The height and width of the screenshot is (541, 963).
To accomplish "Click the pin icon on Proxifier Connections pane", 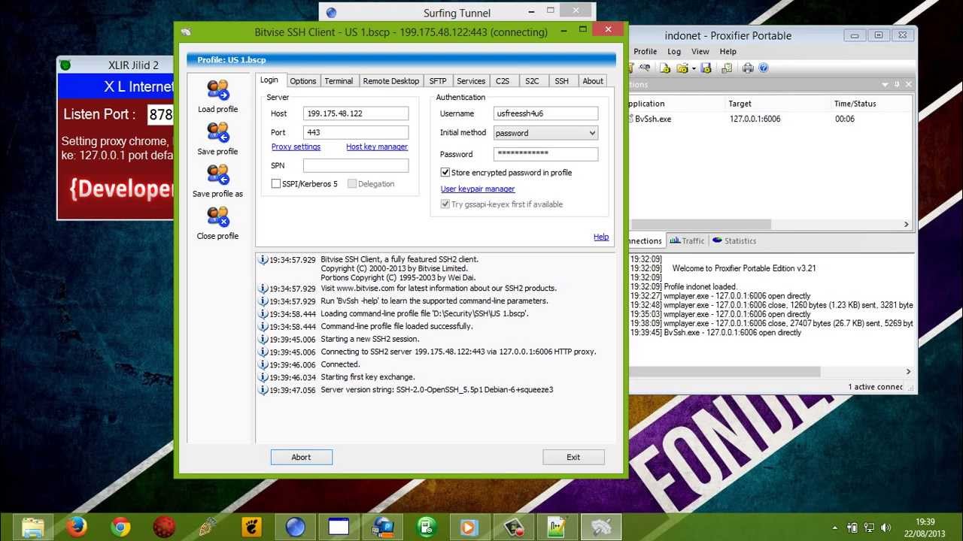I will pos(897,84).
